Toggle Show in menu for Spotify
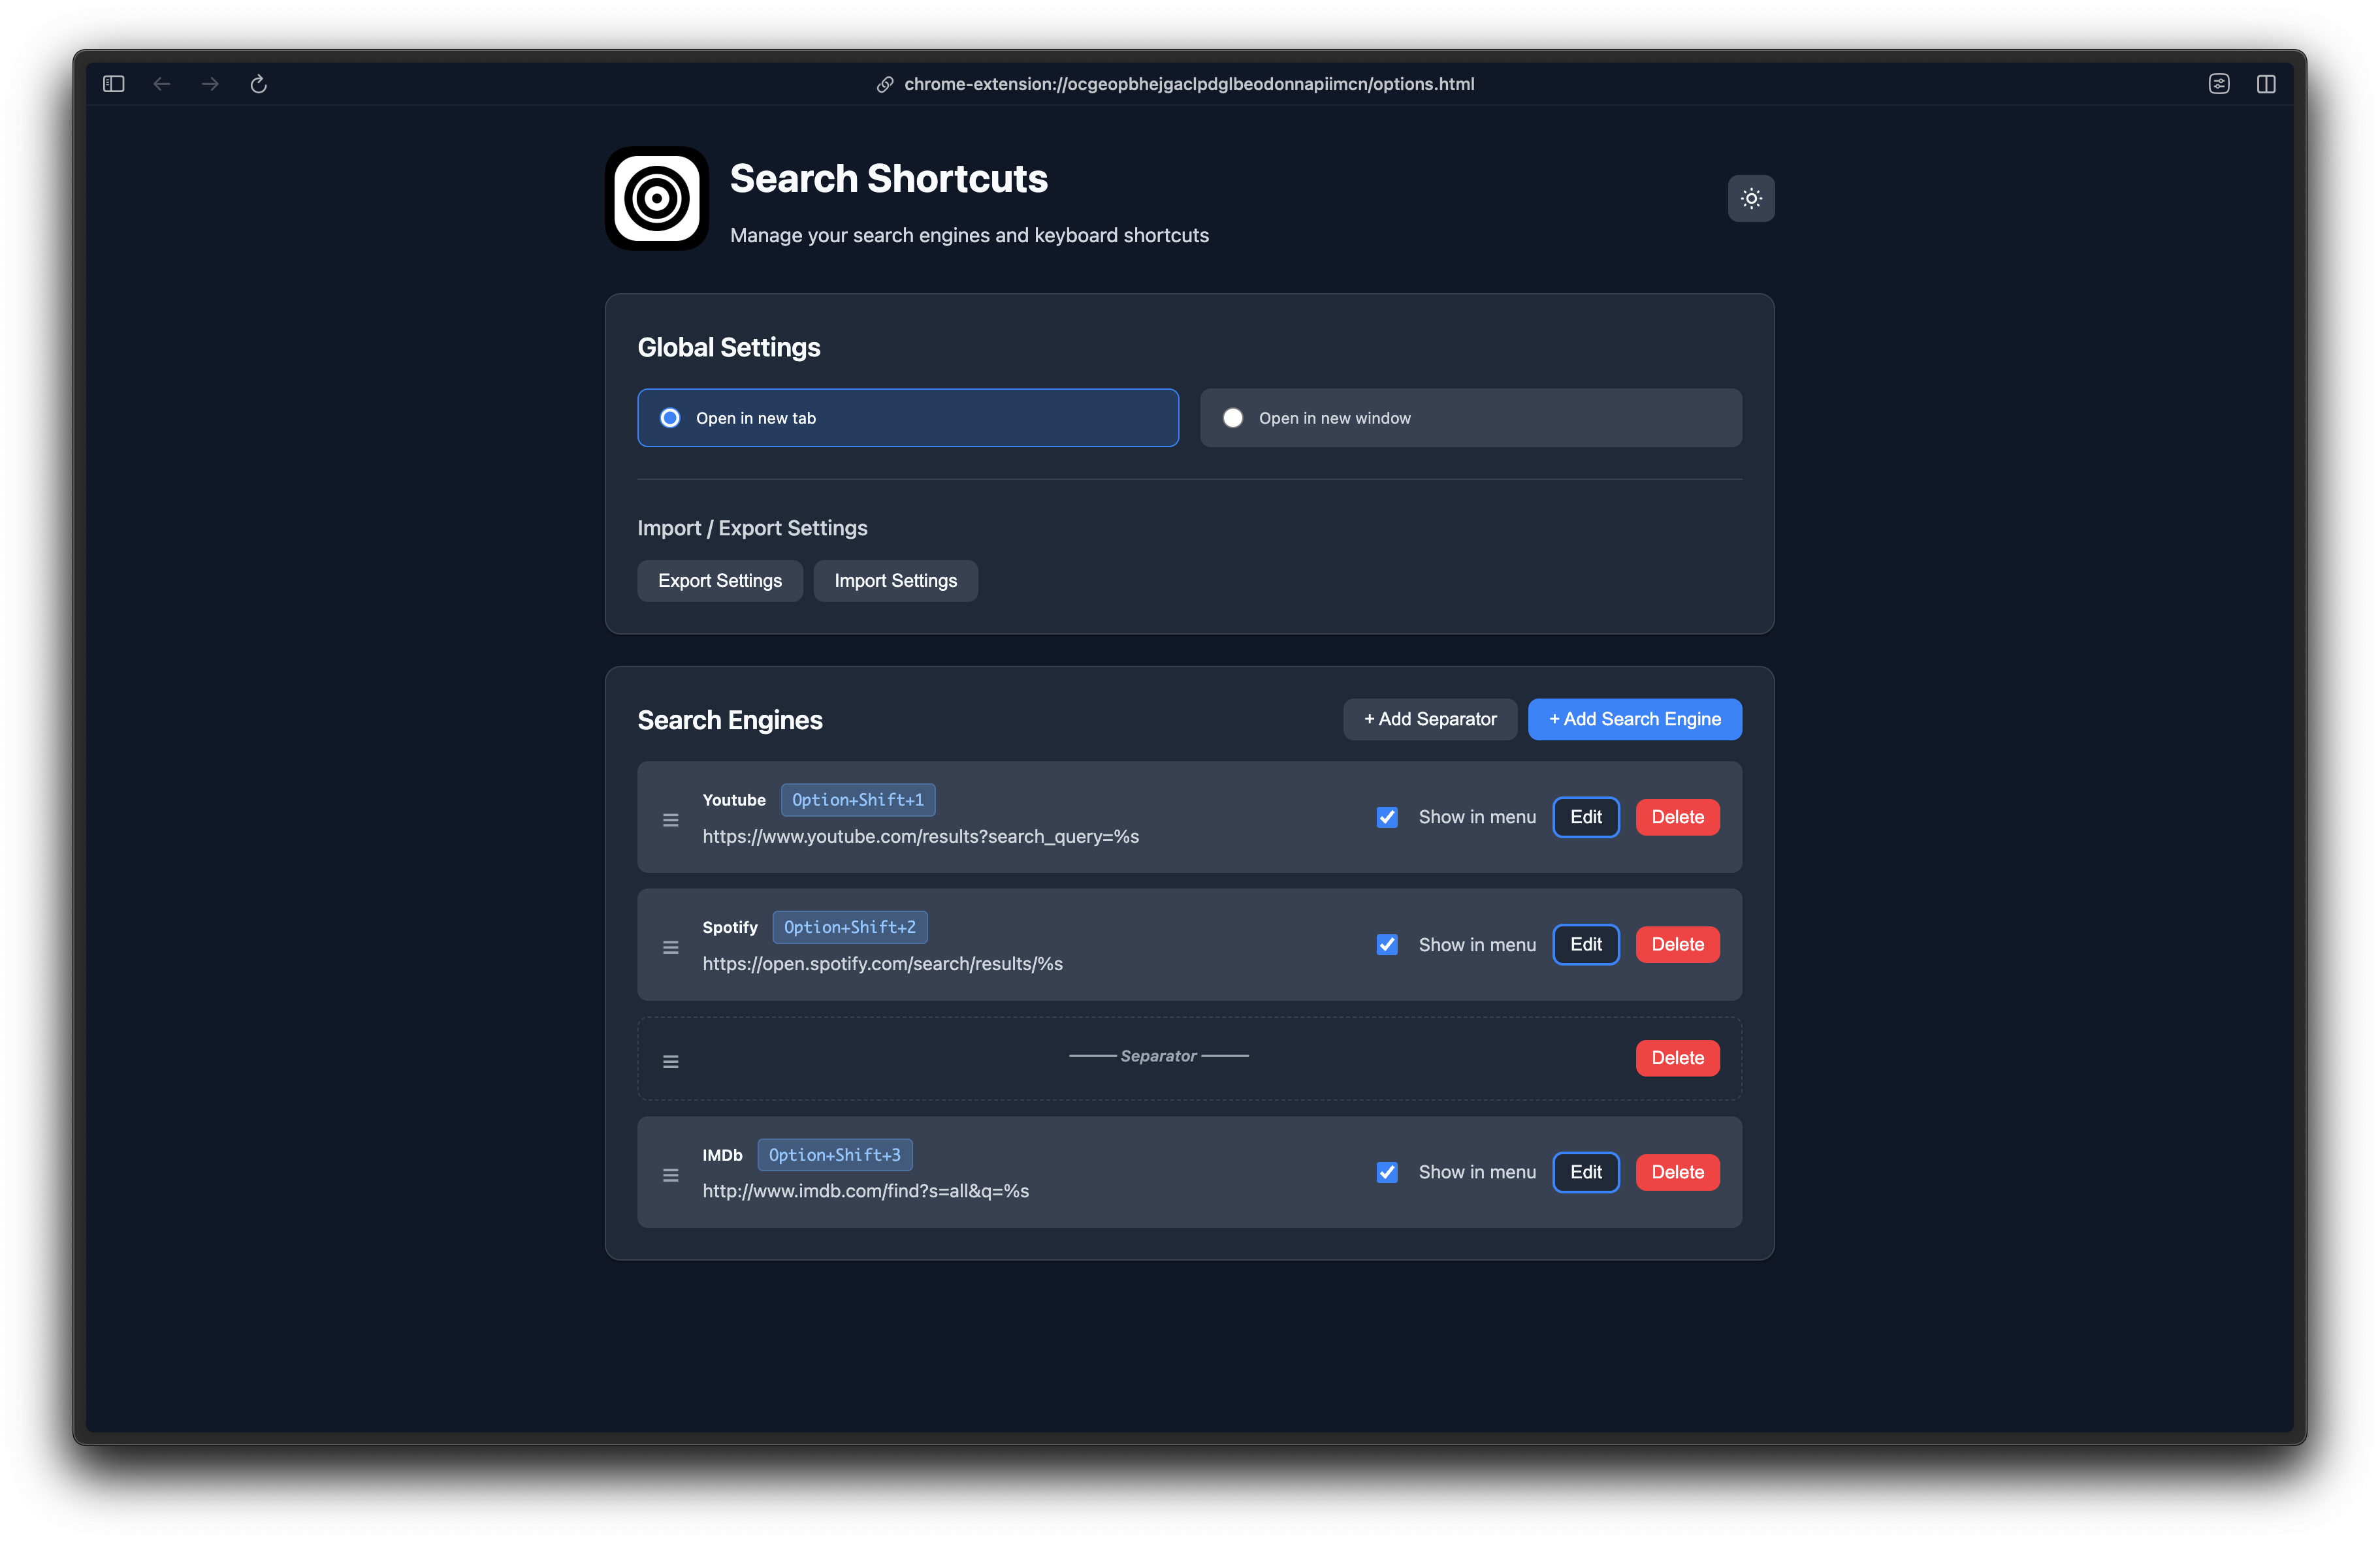2380x1542 pixels. click(x=1387, y=943)
